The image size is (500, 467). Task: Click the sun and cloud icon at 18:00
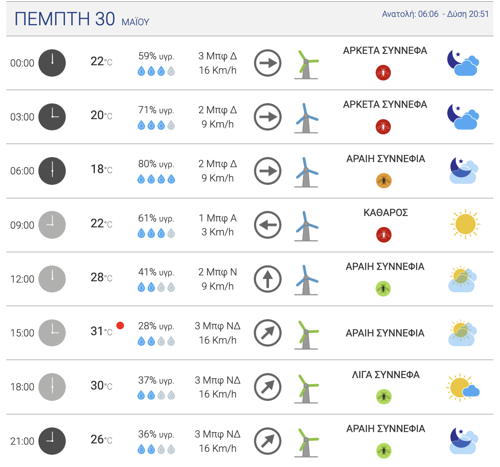[462, 387]
